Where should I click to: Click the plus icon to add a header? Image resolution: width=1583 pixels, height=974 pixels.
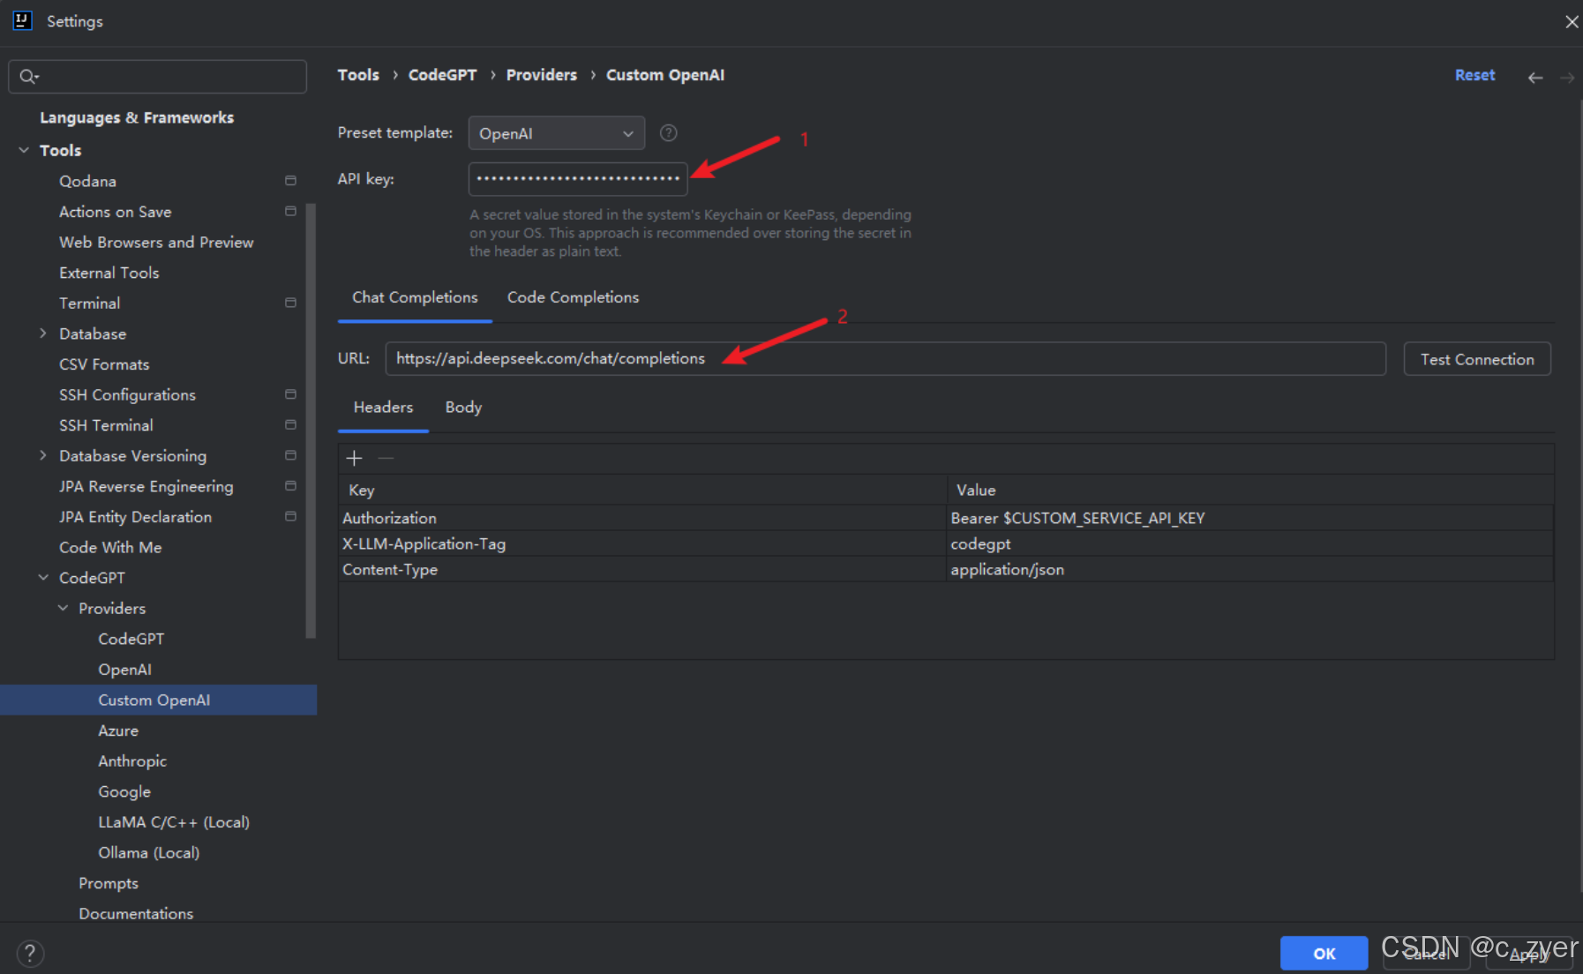(x=354, y=458)
